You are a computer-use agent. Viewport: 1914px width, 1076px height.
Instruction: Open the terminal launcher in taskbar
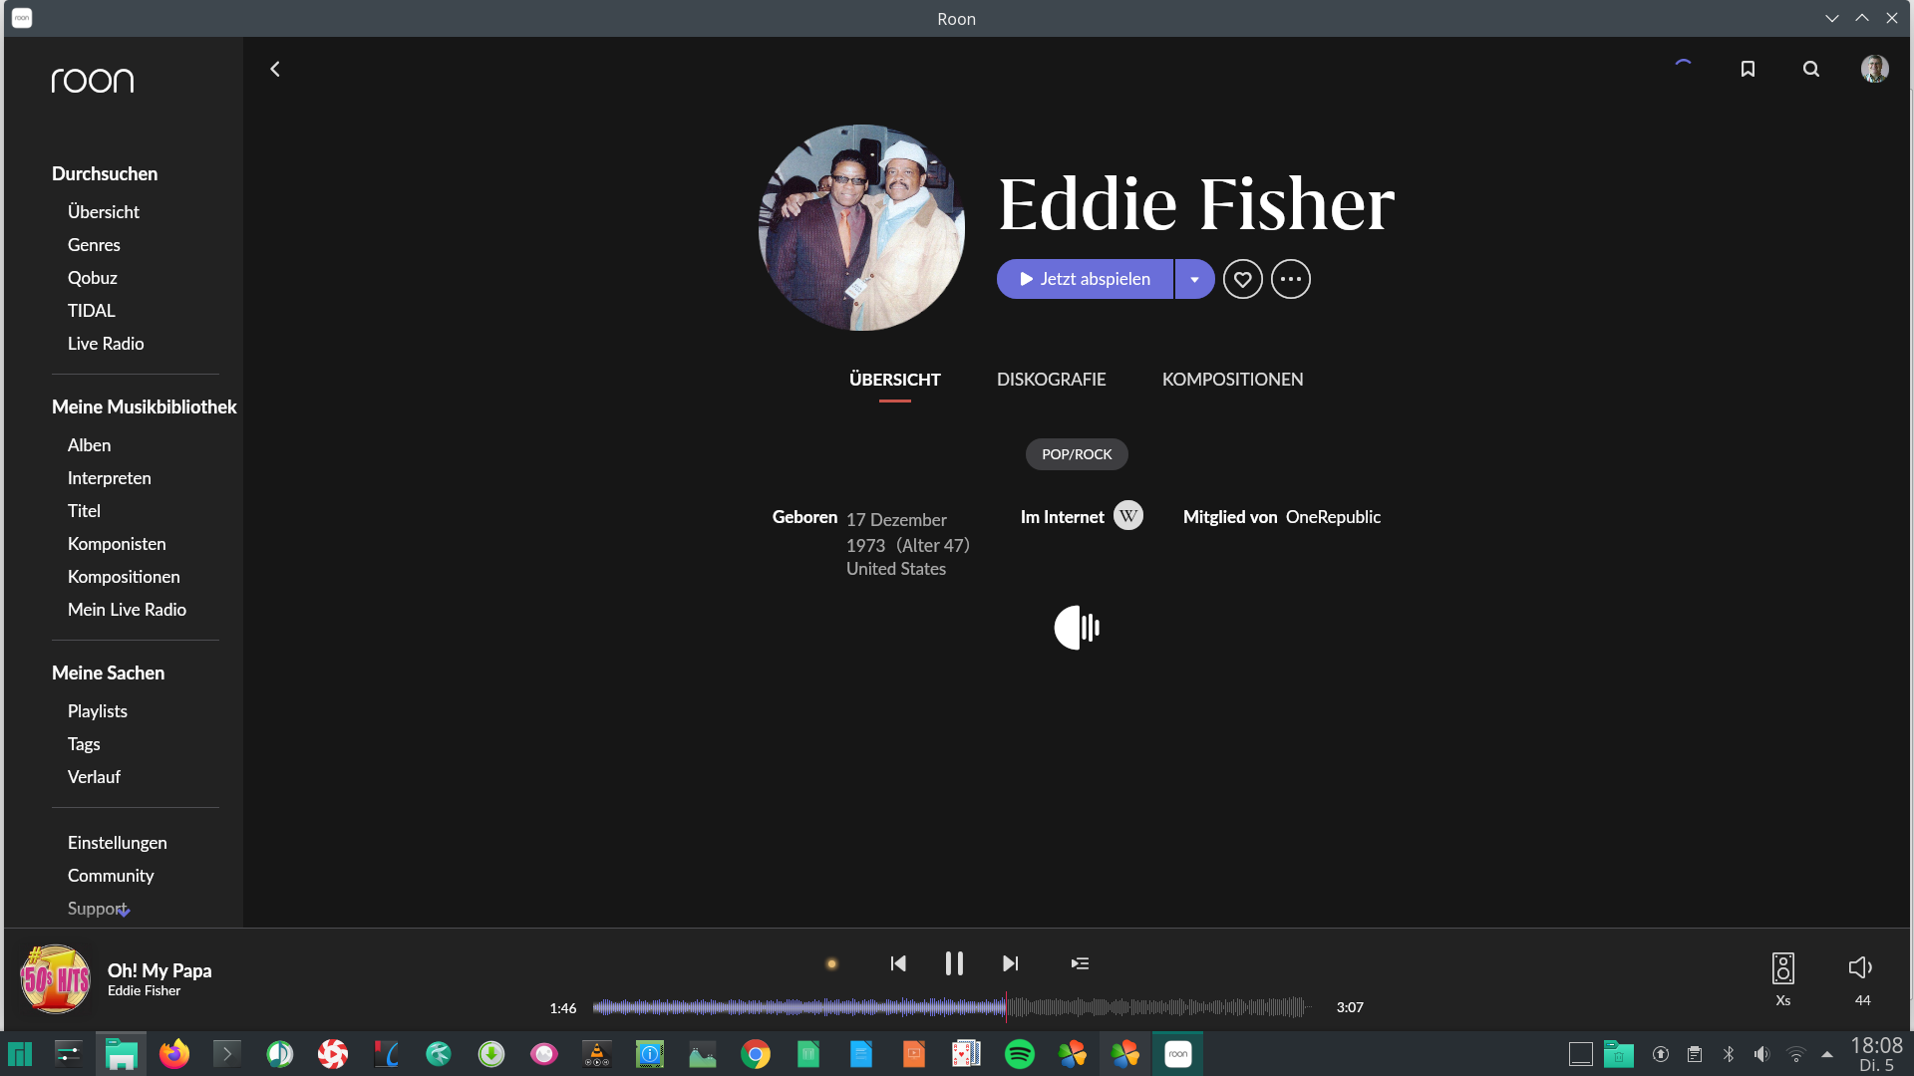[227, 1054]
